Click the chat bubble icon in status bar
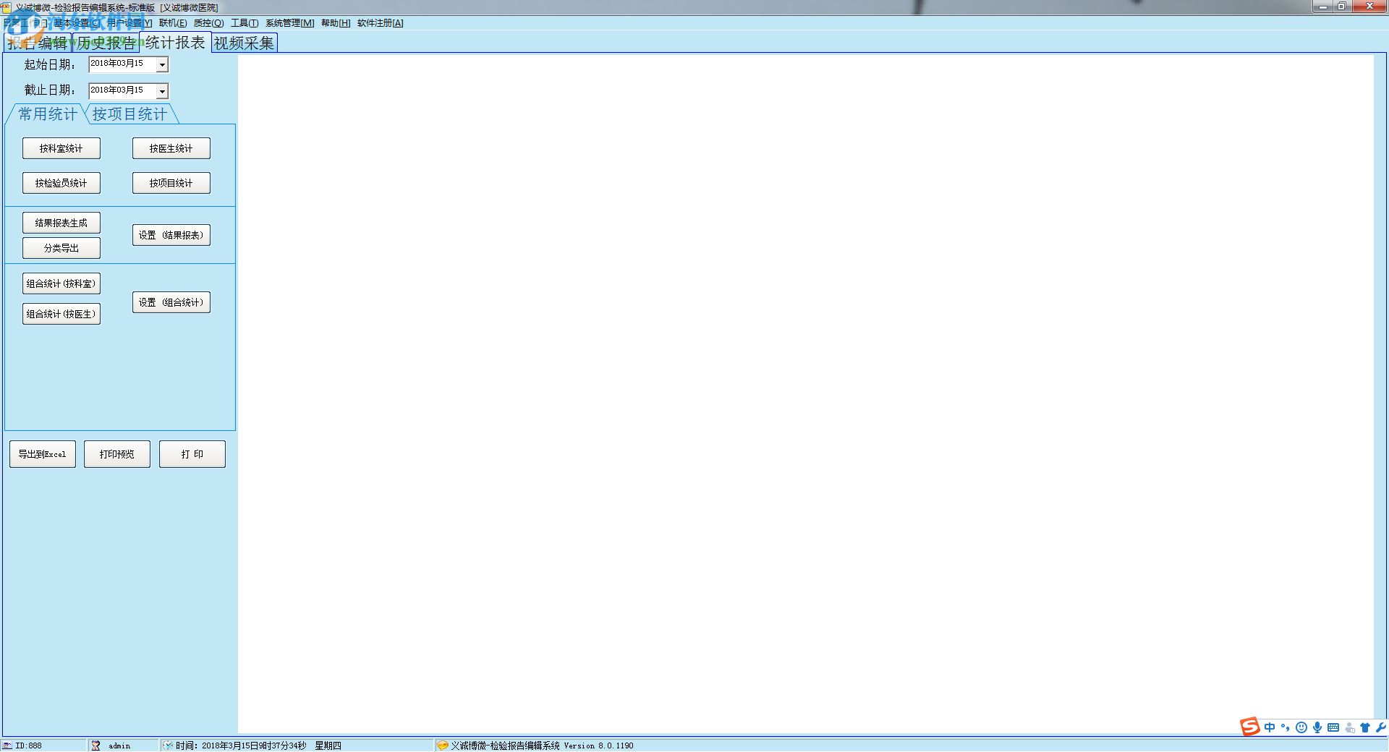Viewport: 1389px width, 752px height. 442,745
